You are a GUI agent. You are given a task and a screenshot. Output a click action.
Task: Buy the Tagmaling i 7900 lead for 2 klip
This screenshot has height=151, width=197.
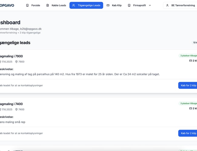[x=188, y=85]
